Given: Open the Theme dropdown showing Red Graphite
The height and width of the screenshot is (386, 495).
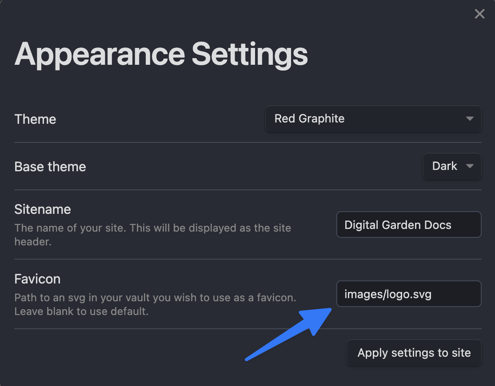Looking at the screenshot, I should [373, 119].
